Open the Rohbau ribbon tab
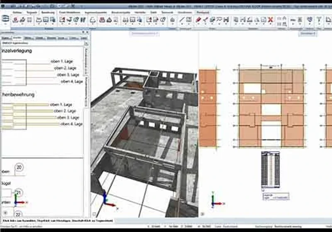The image size is (332, 232). [17, 12]
